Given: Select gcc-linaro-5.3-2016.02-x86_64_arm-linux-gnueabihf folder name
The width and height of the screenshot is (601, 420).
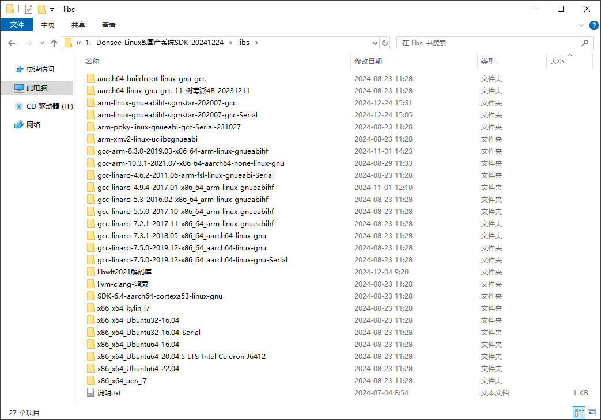Looking at the screenshot, I should coord(183,200).
